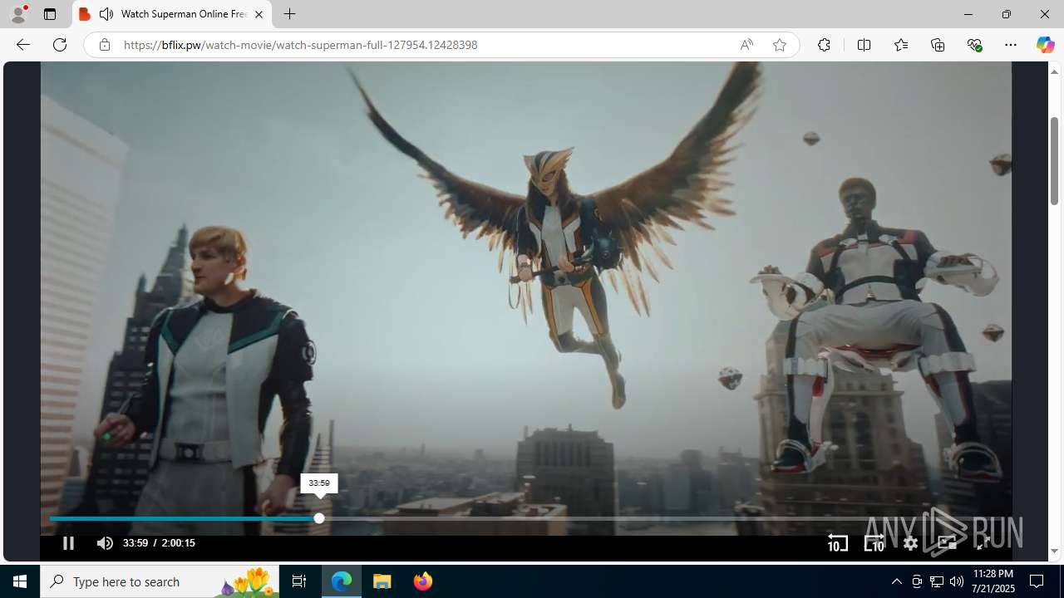Open tab actions menu

point(50,14)
